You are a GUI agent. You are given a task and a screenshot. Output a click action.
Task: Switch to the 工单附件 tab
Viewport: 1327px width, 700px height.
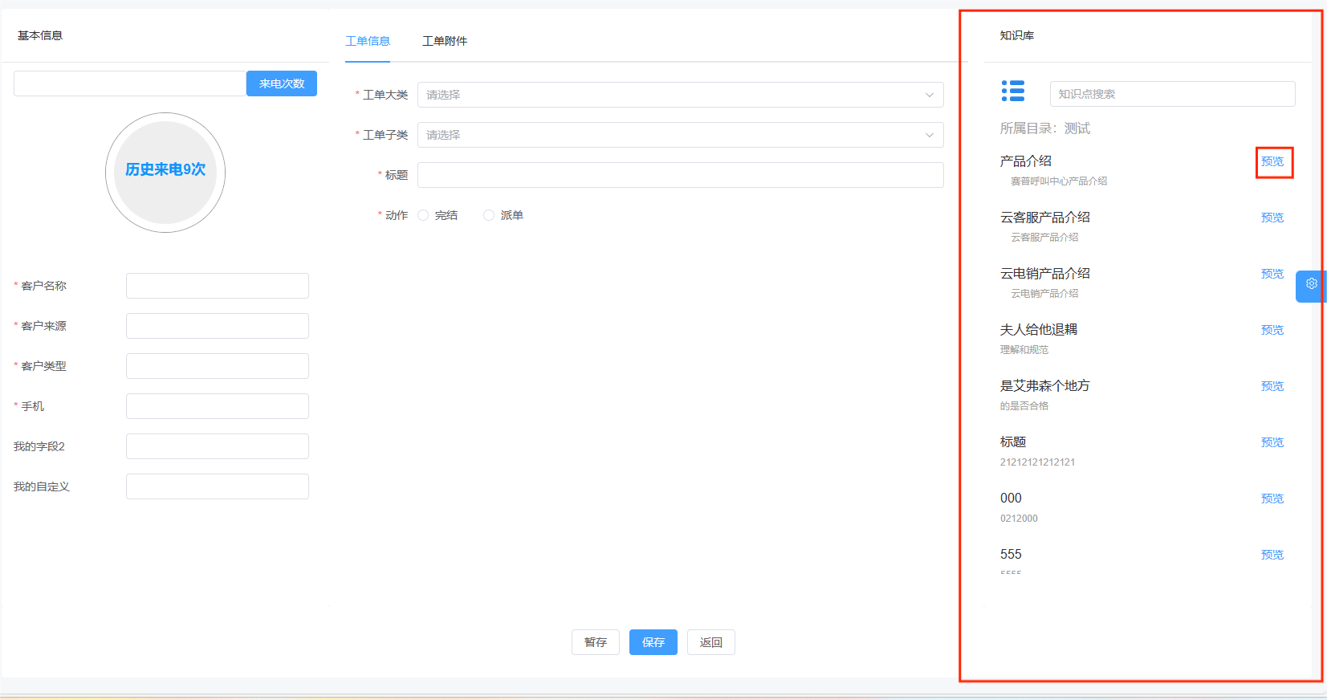pyautogui.click(x=445, y=41)
